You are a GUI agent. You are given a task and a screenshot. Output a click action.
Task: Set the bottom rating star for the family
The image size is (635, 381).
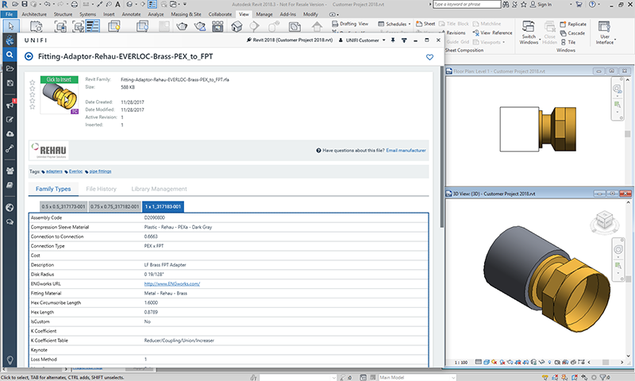(x=33, y=107)
